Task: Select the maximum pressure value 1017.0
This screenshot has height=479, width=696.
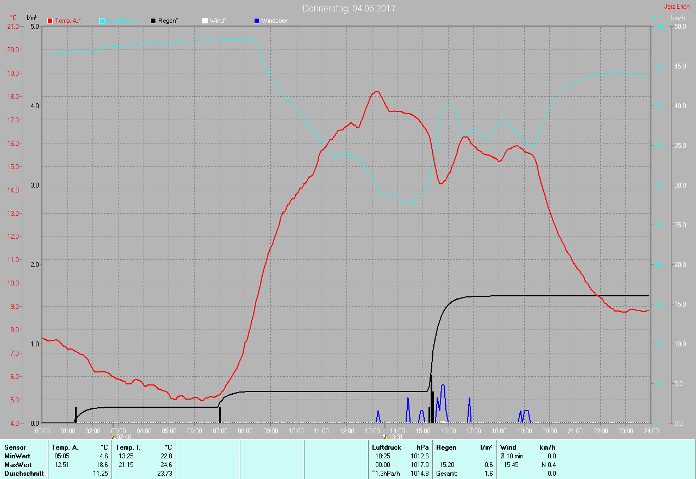Action: pos(419,465)
